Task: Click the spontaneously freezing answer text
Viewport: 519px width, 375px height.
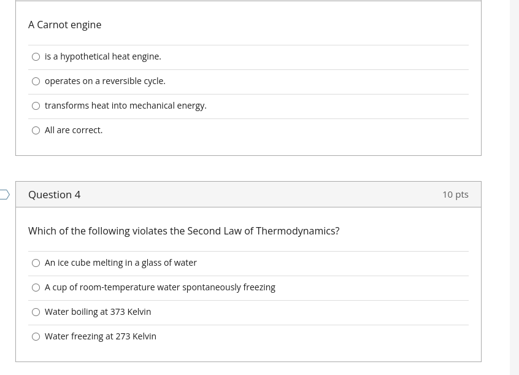Action: [x=160, y=287]
